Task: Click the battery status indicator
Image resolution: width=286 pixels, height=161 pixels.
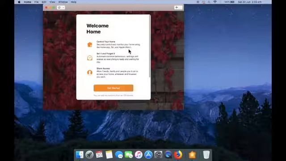Action: pos(230,2)
